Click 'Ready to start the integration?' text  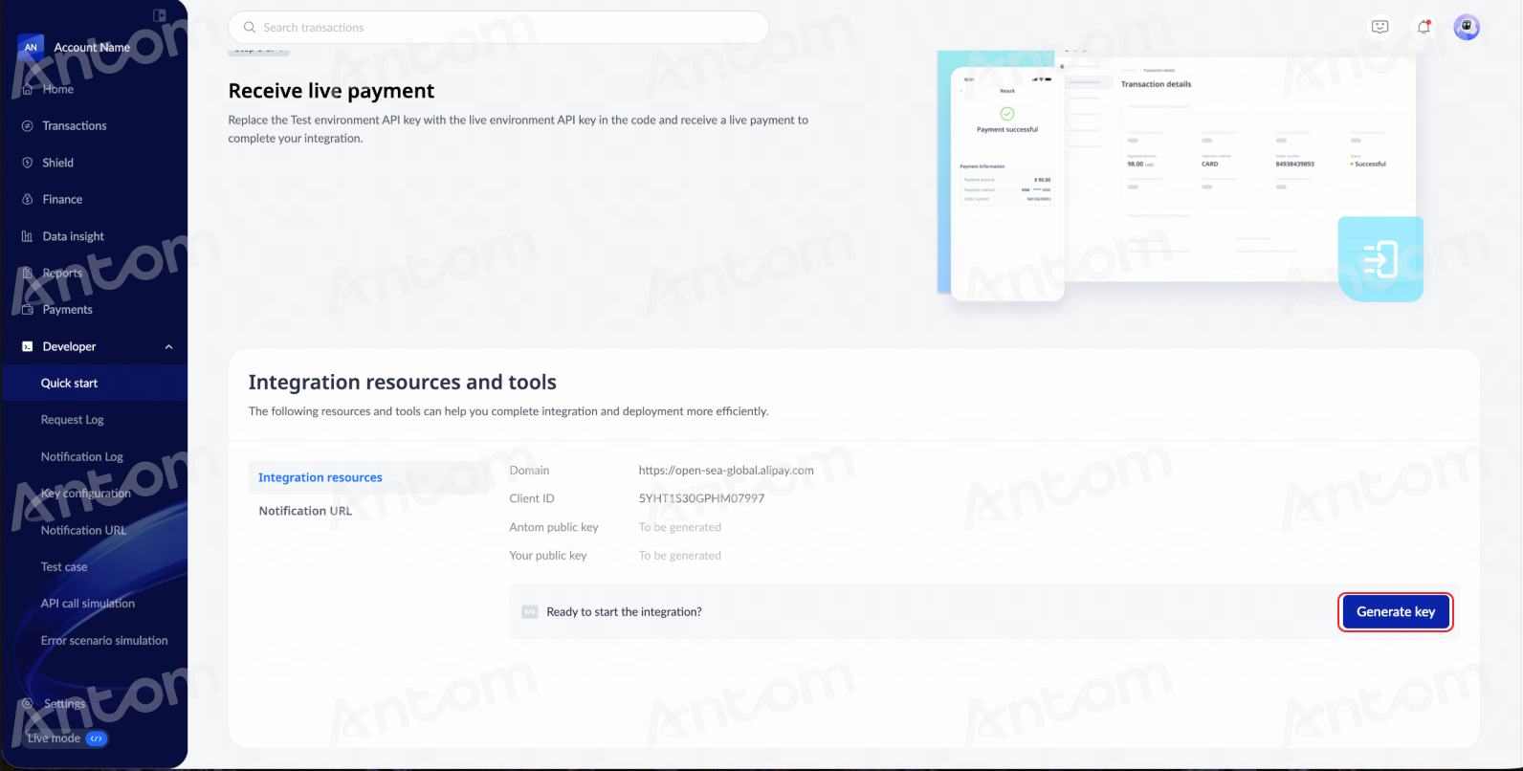624,612
